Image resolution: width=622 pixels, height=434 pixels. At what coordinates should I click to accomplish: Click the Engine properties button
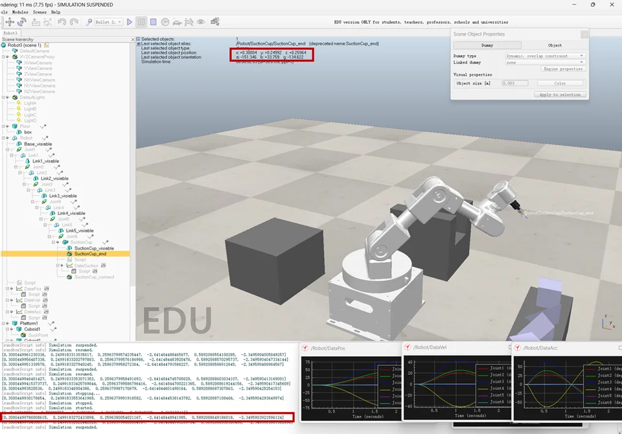(x=563, y=69)
